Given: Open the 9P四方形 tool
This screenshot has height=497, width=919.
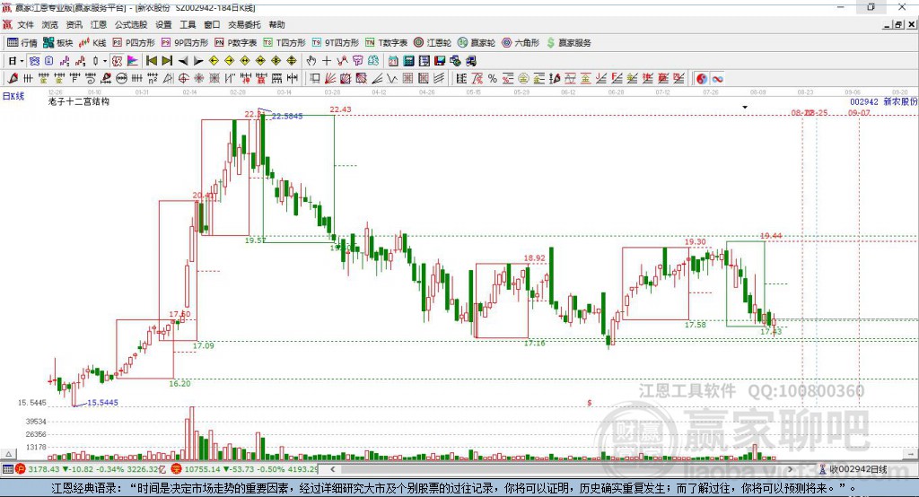Looking at the screenshot, I should coord(185,43).
